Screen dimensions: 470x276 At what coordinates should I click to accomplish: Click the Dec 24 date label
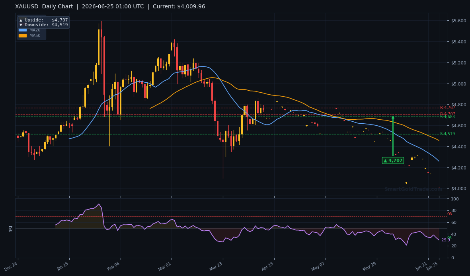tap(11, 266)
